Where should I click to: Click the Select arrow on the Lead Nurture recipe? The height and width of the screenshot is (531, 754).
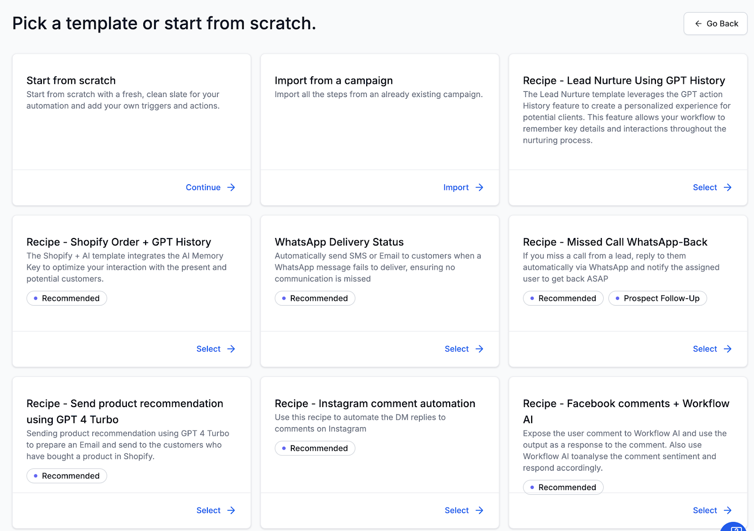click(x=728, y=188)
